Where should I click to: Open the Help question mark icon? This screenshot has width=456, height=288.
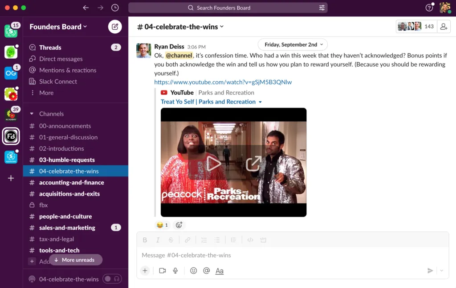point(429,8)
